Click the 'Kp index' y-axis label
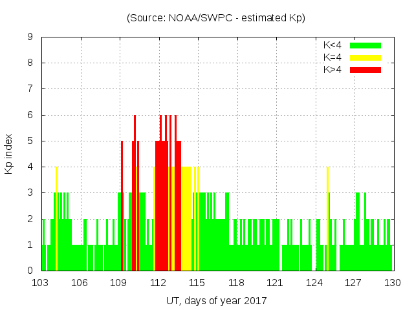The height and width of the screenshot is (310, 414). click(x=9, y=154)
